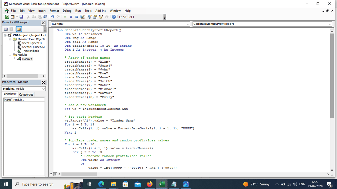Open the Edit menu

pyautogui.click(x=22, y=11)
